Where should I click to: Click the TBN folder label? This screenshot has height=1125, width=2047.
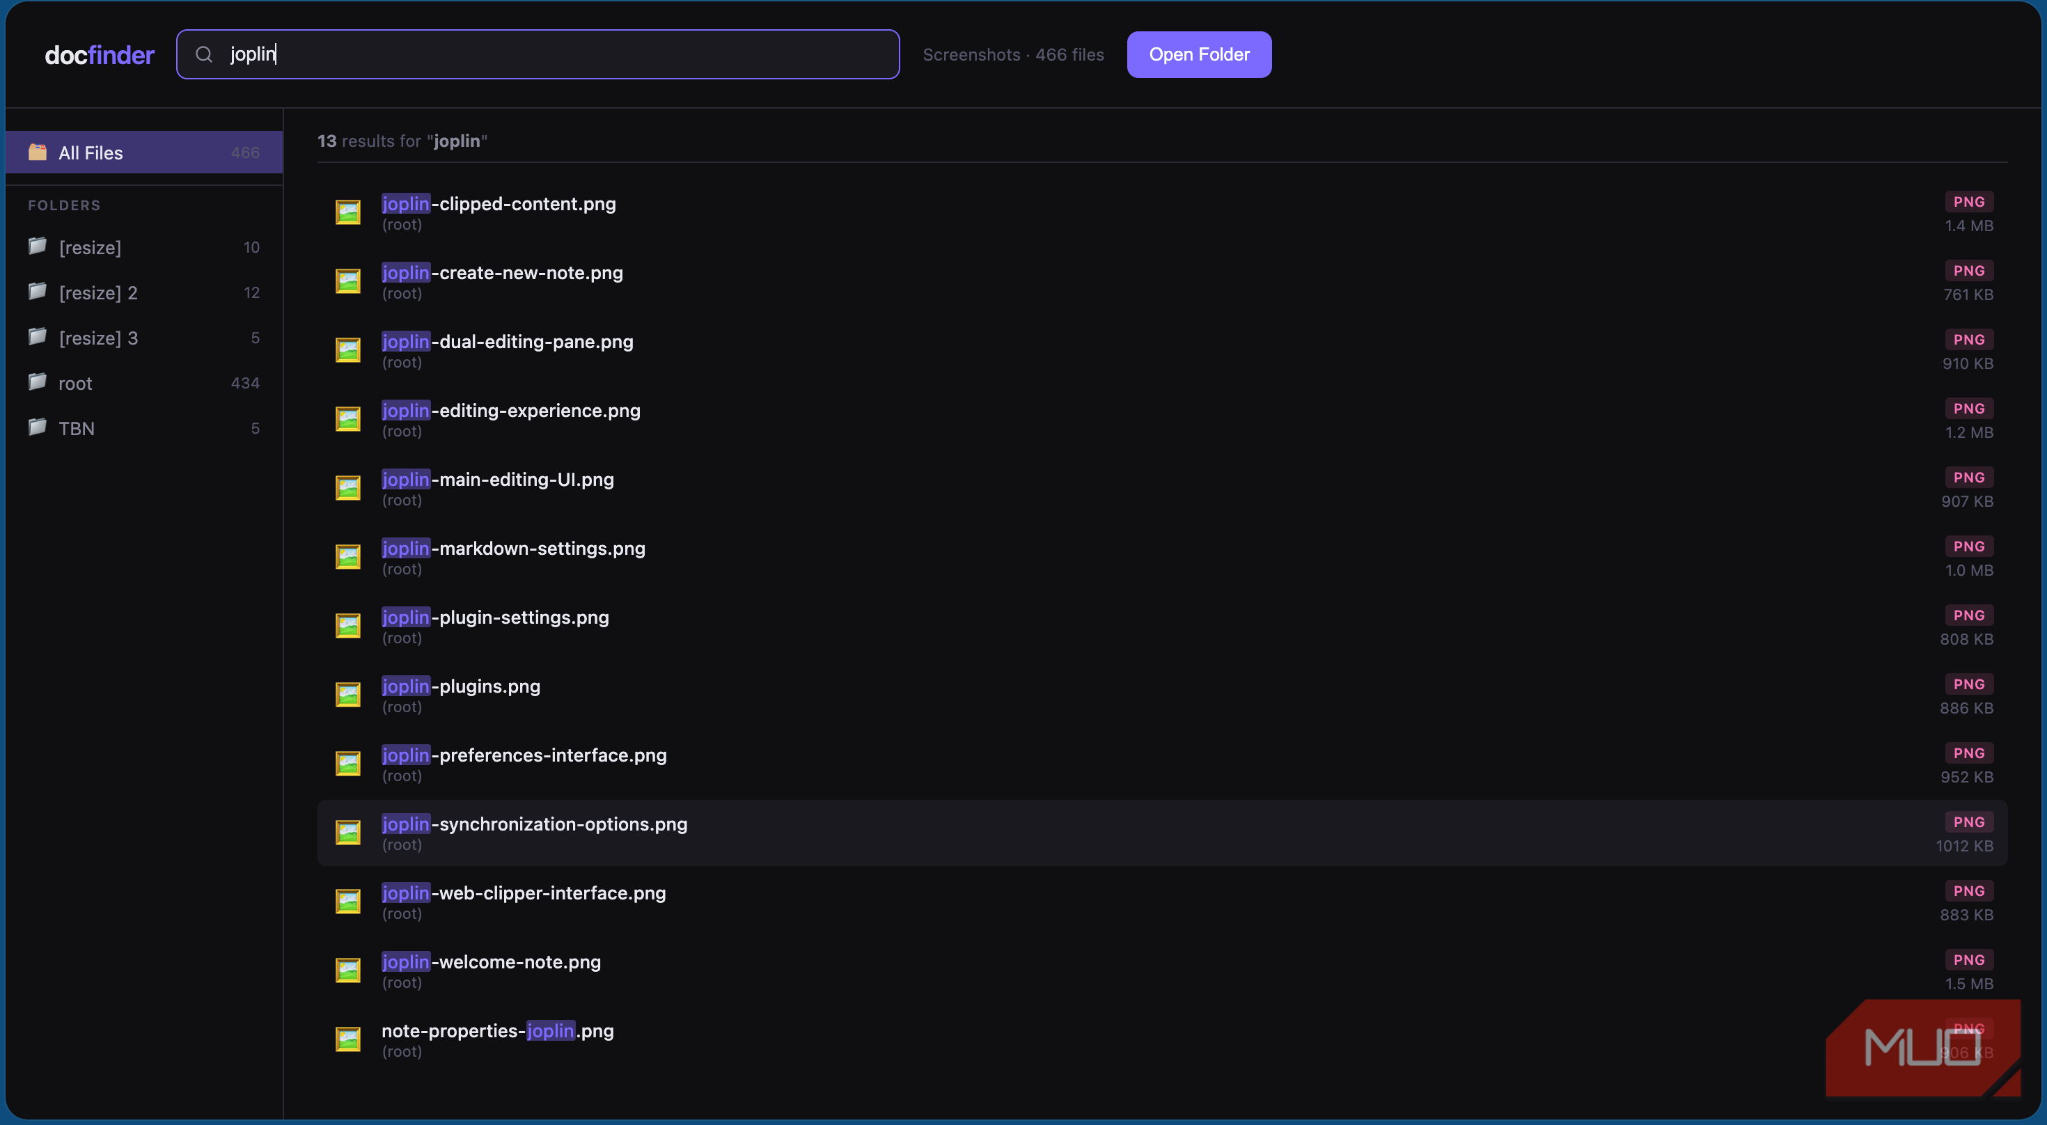[x=77, y=428]
